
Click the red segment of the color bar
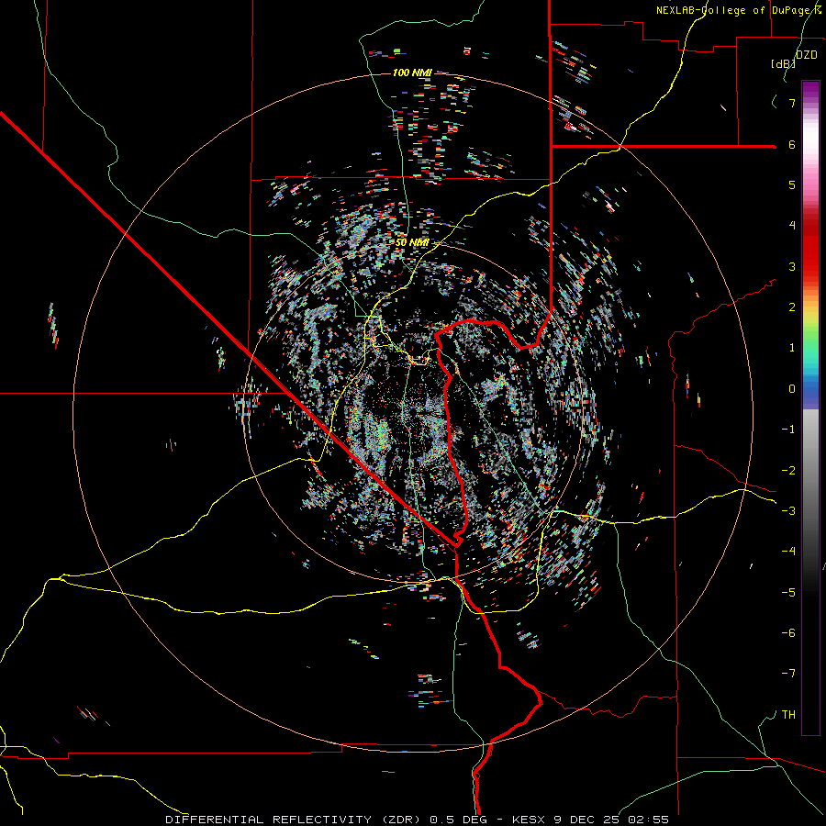810,248
